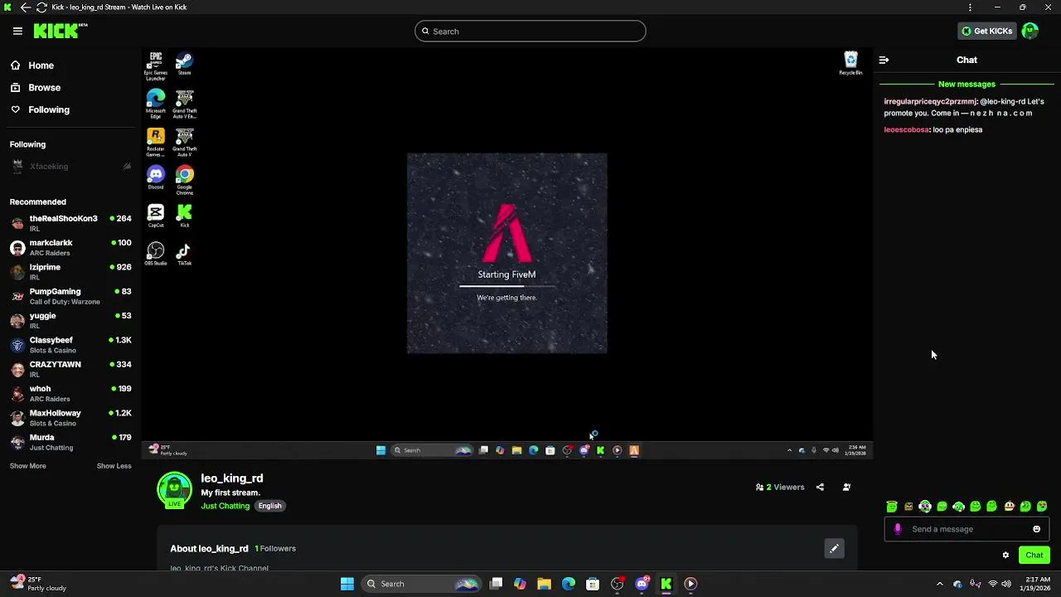Click Recycle Bin in streamed desktop
Image resolution: width=1061 pixels, height=597 pixels.
pos(850,63)
